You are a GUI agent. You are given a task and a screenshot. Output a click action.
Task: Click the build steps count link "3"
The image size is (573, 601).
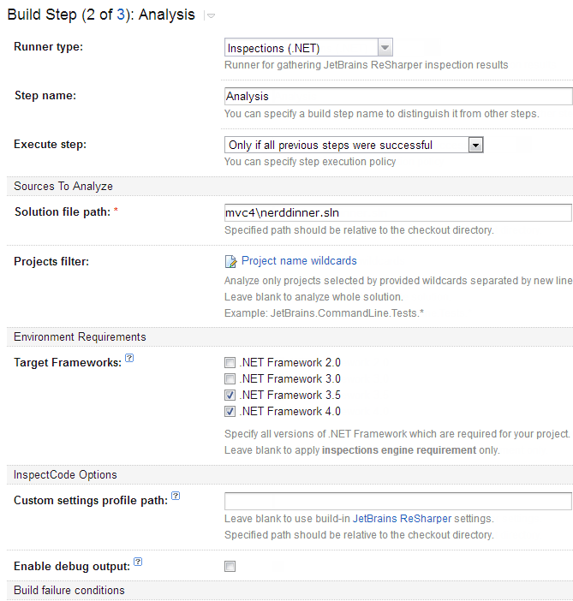tap(121, 15)
